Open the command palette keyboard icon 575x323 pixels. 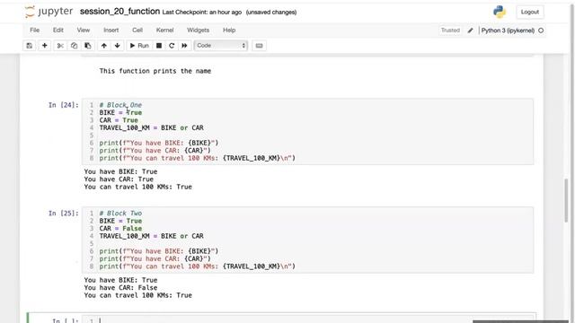click(x=259, y=46)
